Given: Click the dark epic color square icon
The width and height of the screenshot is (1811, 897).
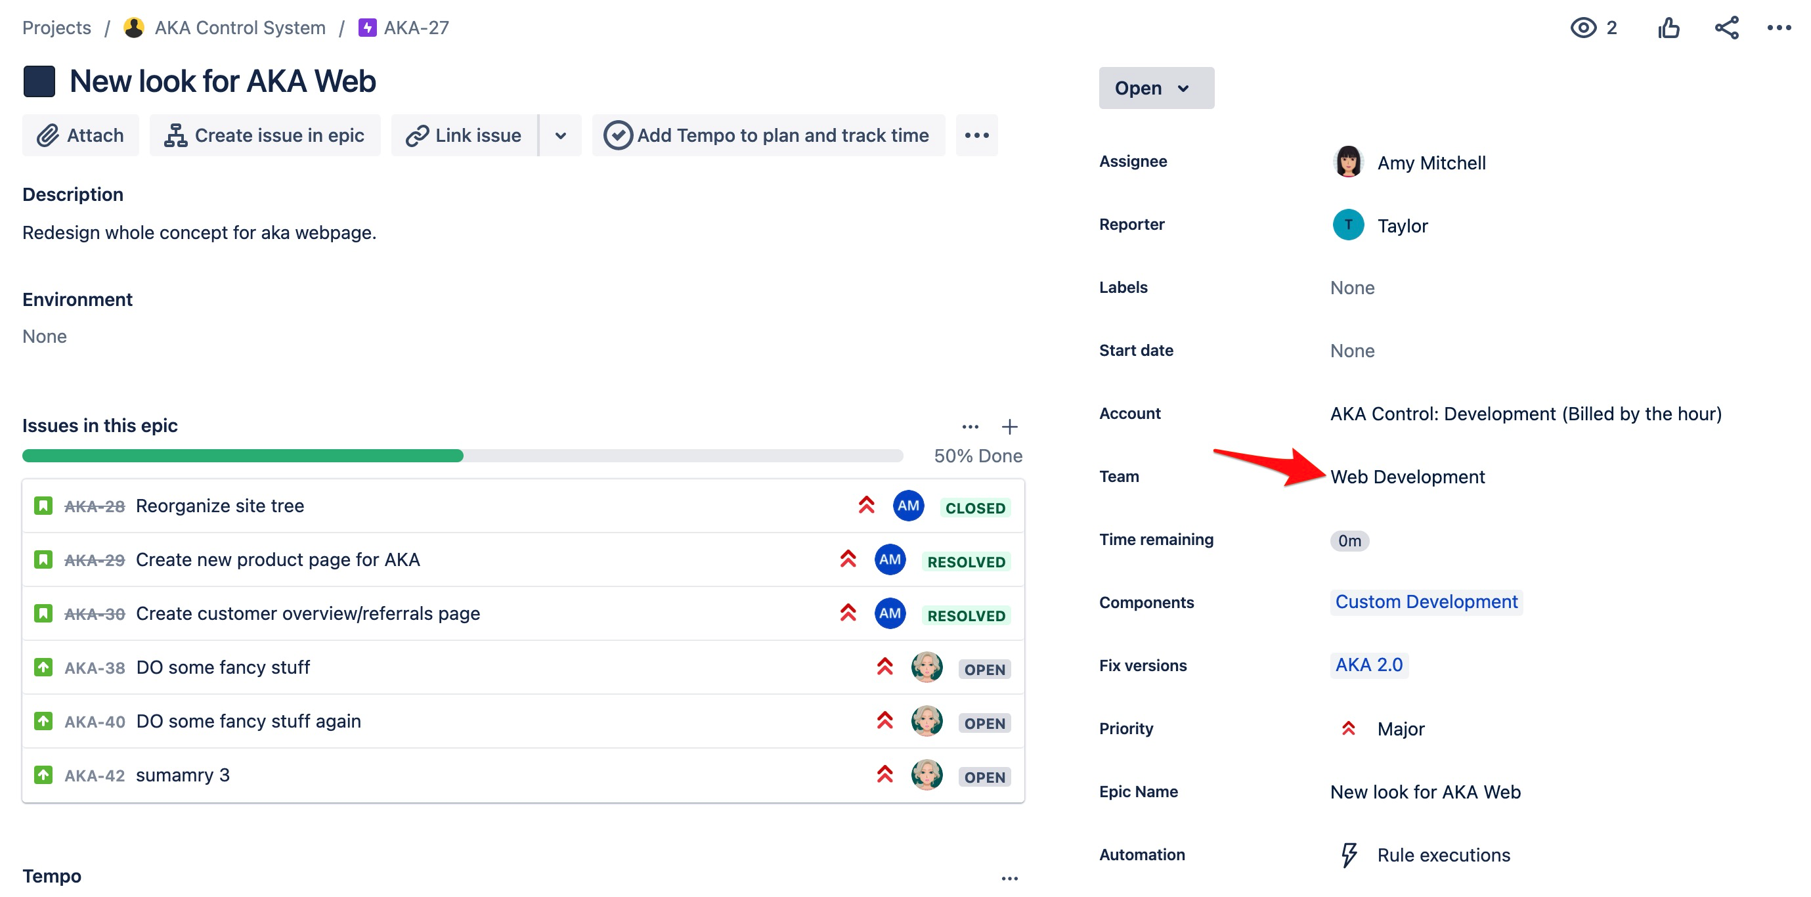Looking at the screenshot, I should tap(39, 81).
